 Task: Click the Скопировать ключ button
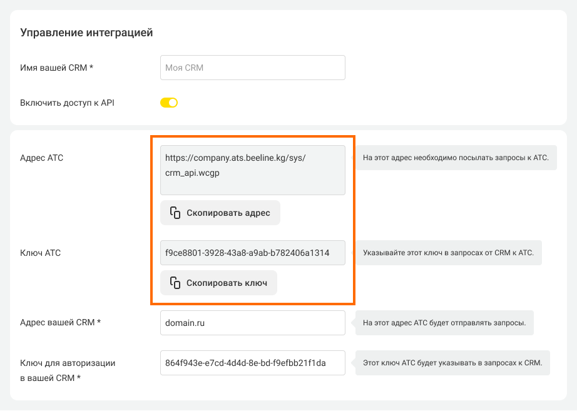[218, 283]
